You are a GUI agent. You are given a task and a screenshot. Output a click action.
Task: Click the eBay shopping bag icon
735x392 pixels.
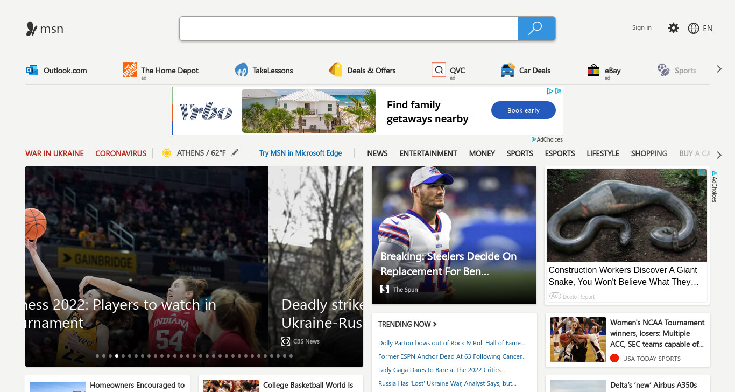[x=593, y=70]
